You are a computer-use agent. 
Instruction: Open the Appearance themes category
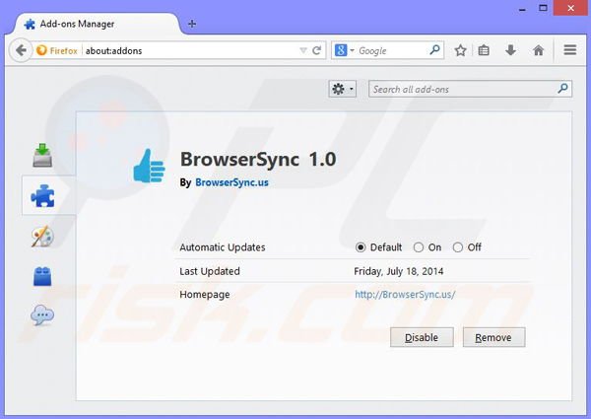[42, 237]
